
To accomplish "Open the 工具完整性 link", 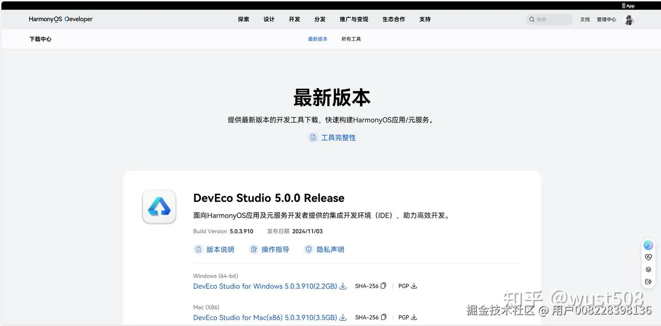I will pyautogui.click(x=338, y=137).
